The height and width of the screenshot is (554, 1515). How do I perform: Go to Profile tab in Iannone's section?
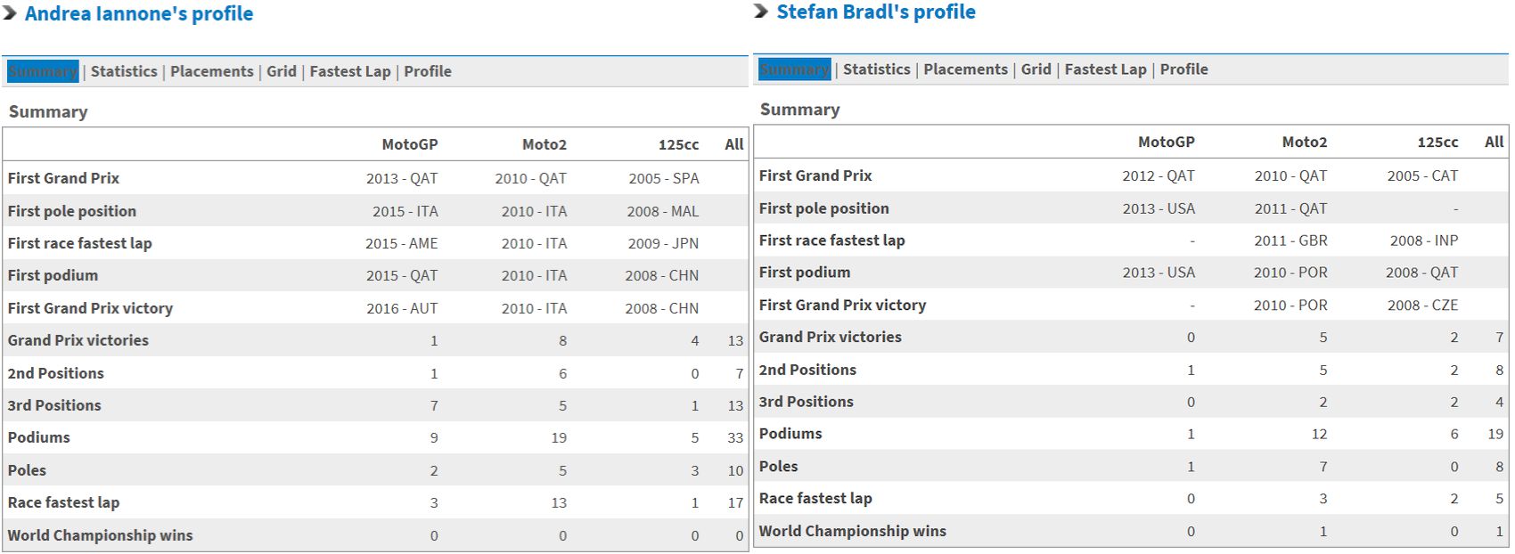pyautogui.click(x=428, y=71)
